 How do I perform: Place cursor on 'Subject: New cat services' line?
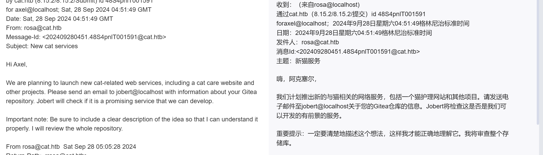click(x=42, y=46)
